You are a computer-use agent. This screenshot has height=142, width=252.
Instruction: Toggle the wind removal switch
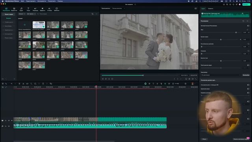click(x=248, y=89)
